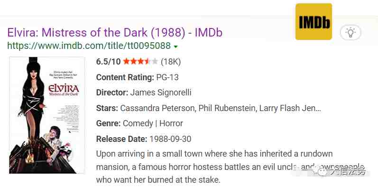Viewport: 378px width, 187px height.
Task: Click the release date 1988-09-30
Action: (170, 139)
